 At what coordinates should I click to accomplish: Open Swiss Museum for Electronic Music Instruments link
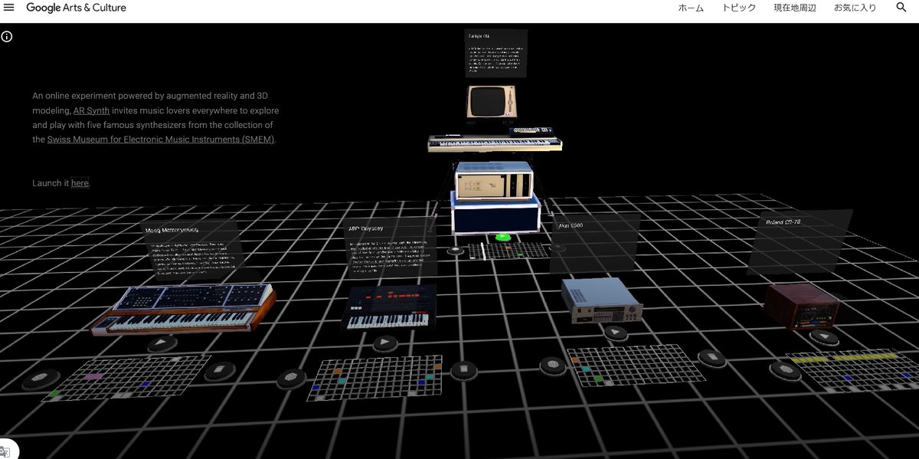coord(160,139)
